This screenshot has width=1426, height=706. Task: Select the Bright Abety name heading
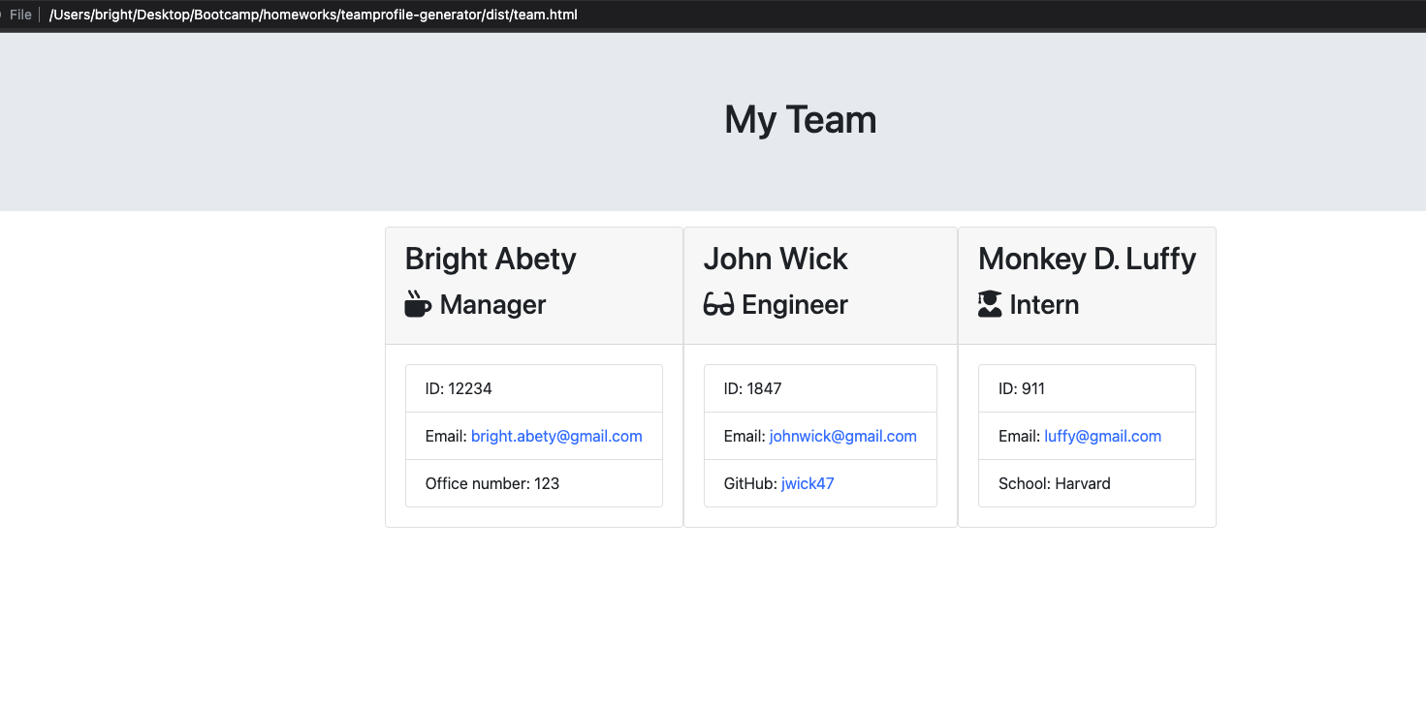(491, 259)
